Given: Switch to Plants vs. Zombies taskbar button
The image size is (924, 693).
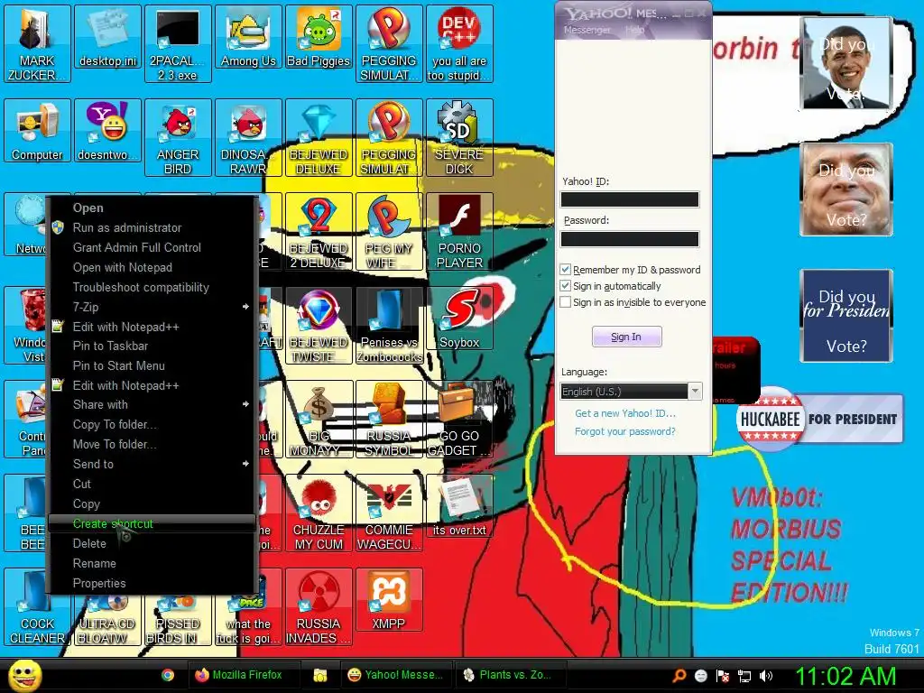Looking at the screenshot, I should [510, 675].
